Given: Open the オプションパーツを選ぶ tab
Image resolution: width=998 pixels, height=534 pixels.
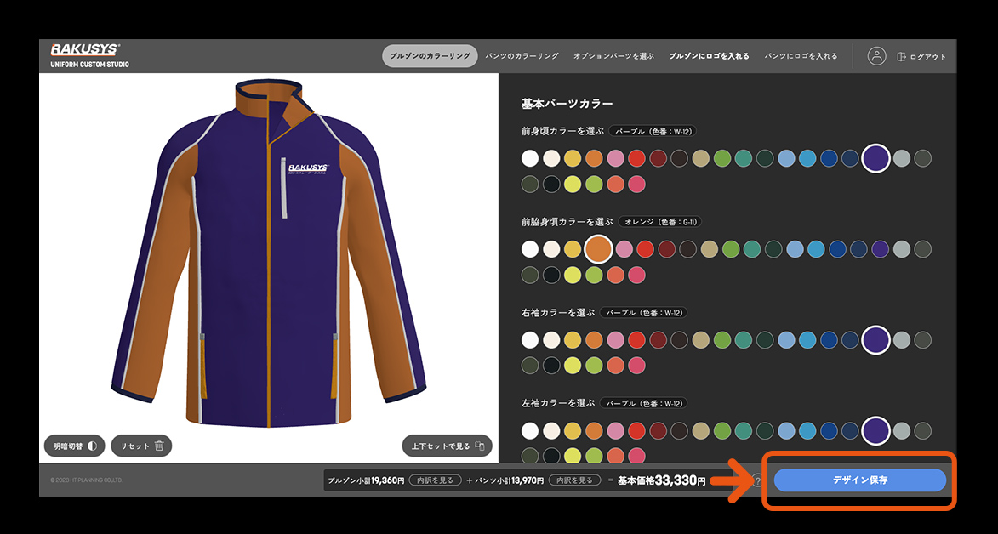Looking at the screenshot, I should pos(613,56).
